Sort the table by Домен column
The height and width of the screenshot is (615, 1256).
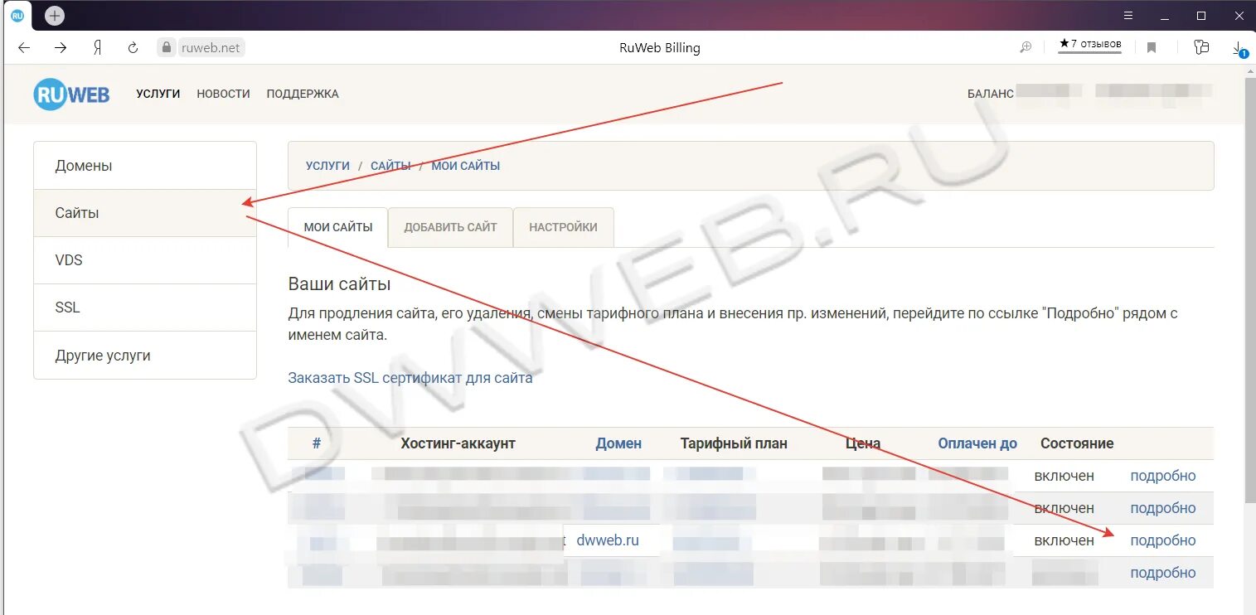click(618, 443)
